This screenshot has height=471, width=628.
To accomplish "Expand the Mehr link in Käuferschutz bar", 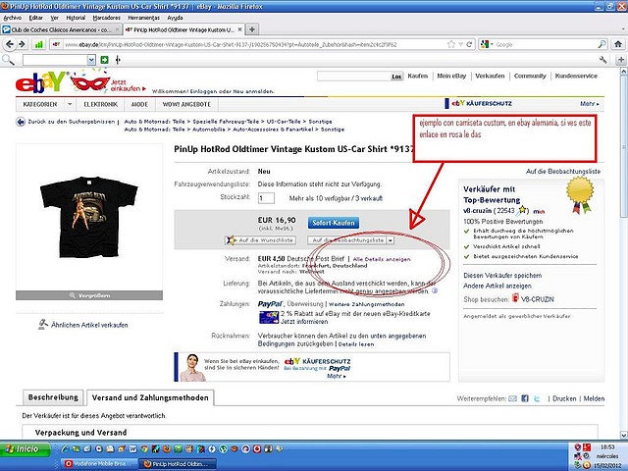I will point(590,104).
